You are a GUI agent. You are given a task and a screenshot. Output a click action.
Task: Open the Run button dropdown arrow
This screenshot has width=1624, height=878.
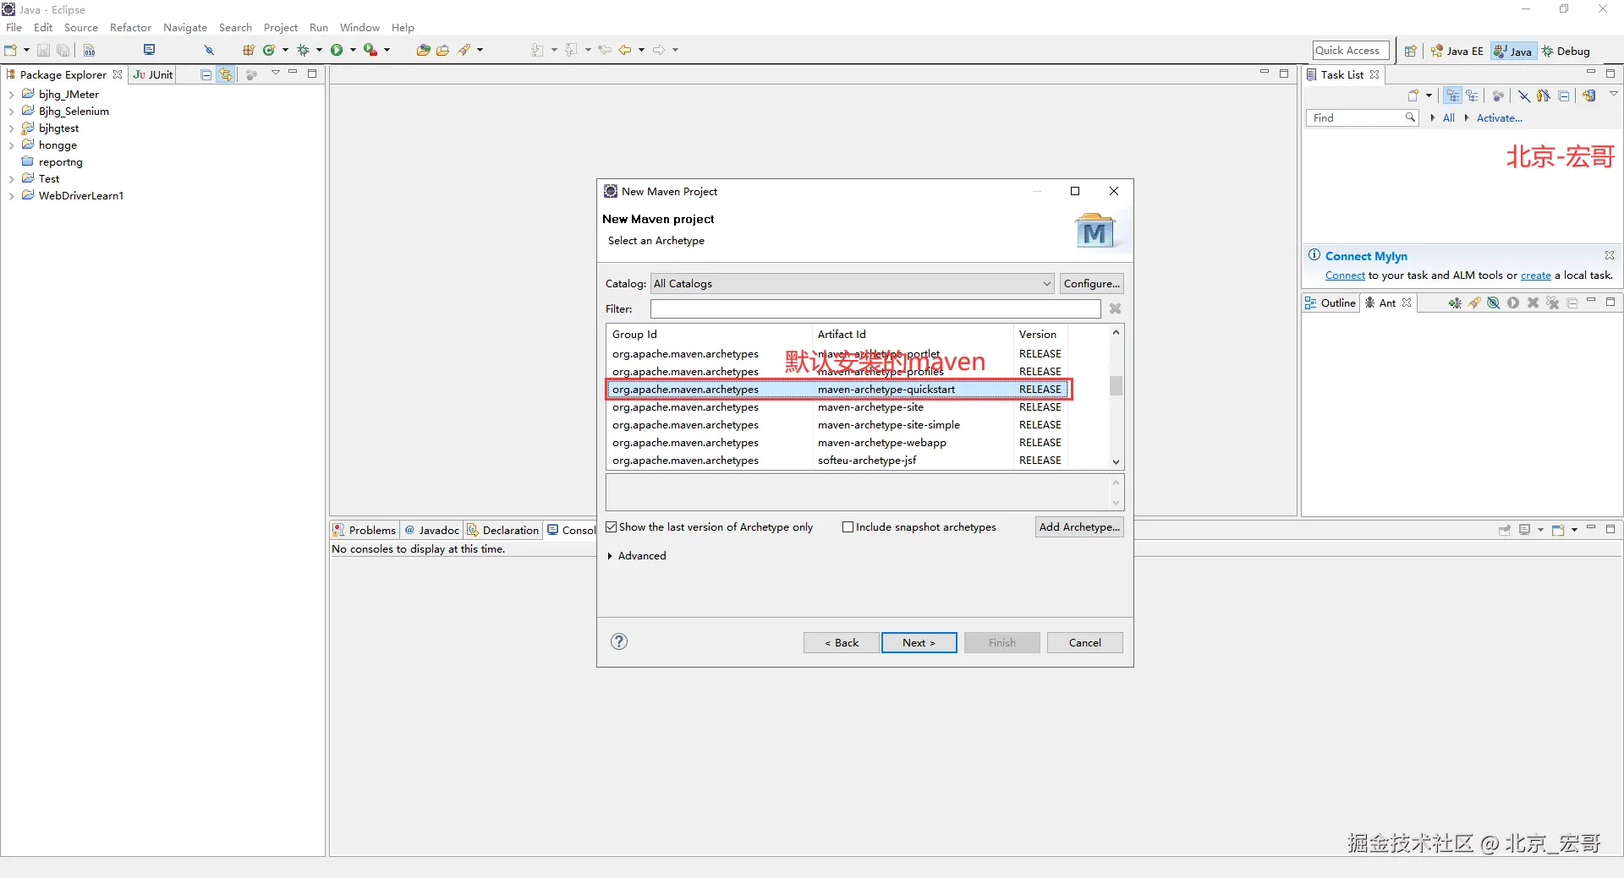tap(353, 50)
